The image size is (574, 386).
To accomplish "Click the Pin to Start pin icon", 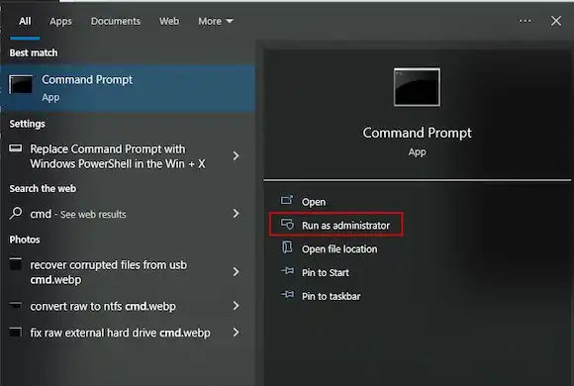I will point(287,271).
